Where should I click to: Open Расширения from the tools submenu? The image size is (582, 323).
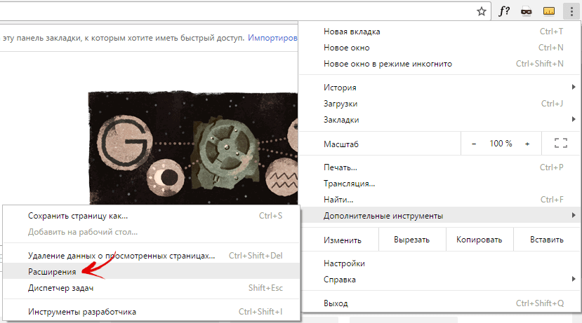[x=52, y=271]
